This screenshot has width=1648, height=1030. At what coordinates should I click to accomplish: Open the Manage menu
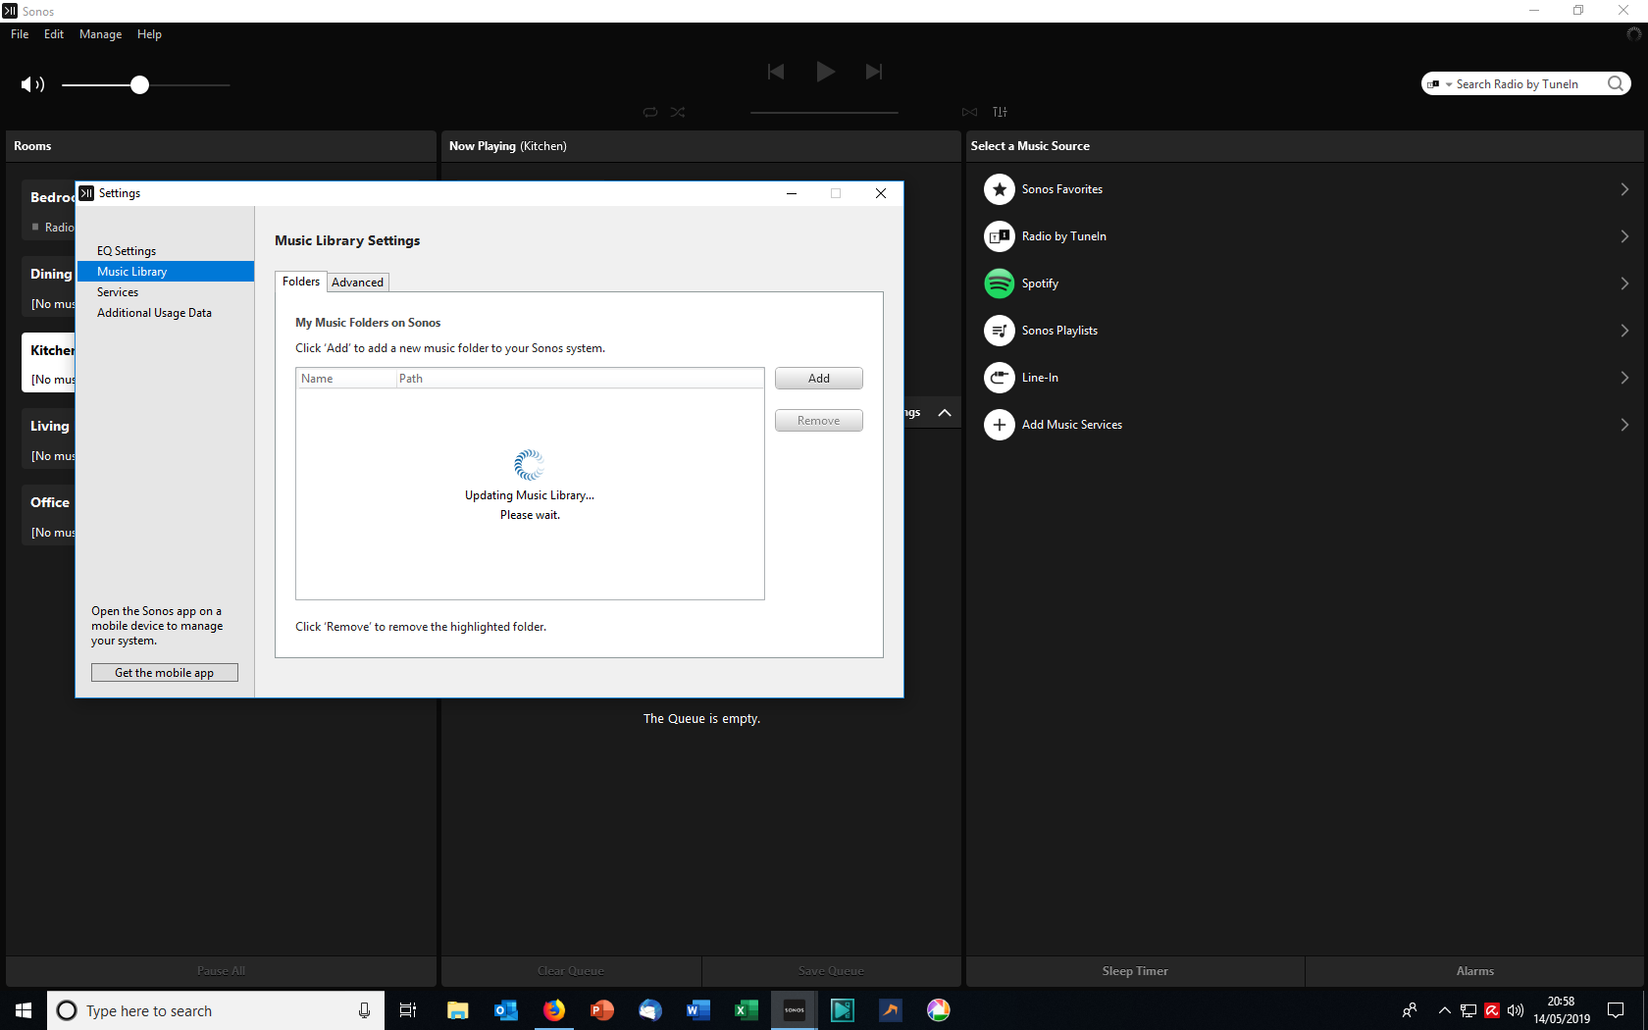[100, 34]
